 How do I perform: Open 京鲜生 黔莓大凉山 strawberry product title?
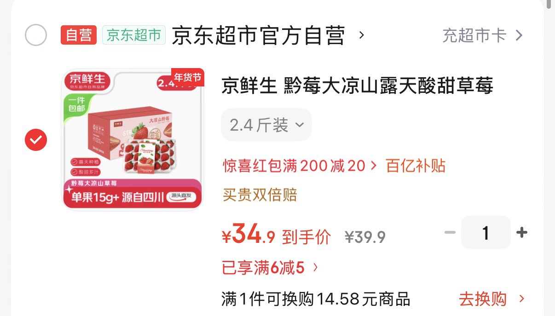(x=357, y=86)
